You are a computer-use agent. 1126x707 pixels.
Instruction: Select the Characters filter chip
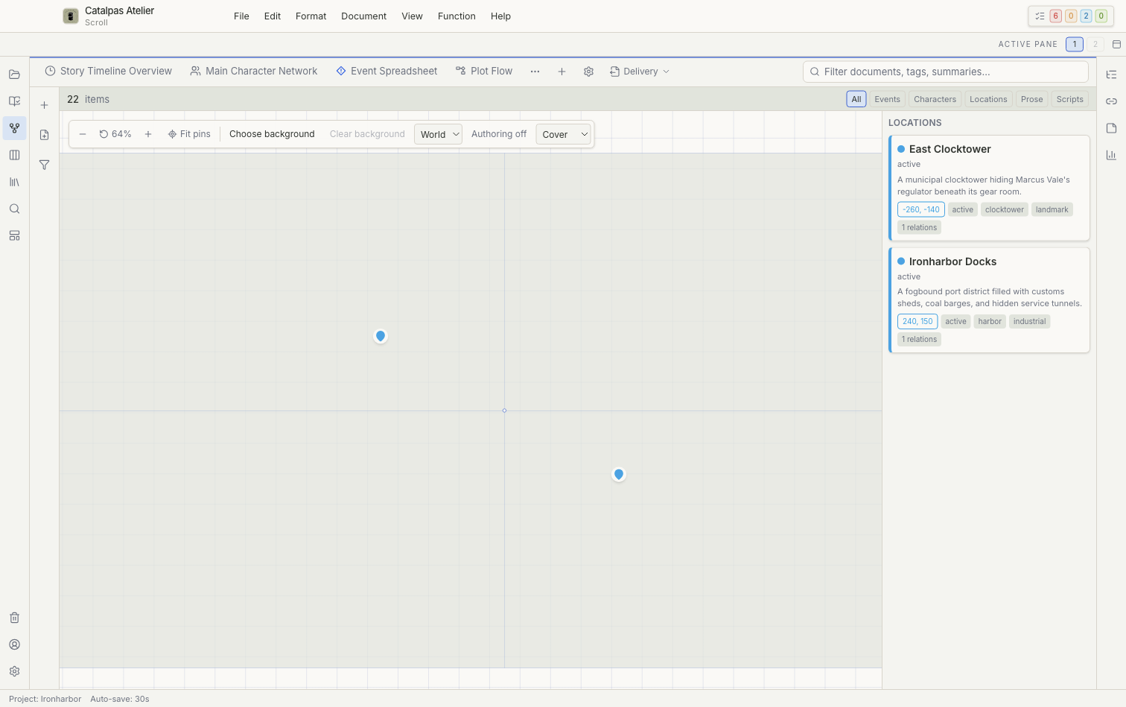click(935, 99)
